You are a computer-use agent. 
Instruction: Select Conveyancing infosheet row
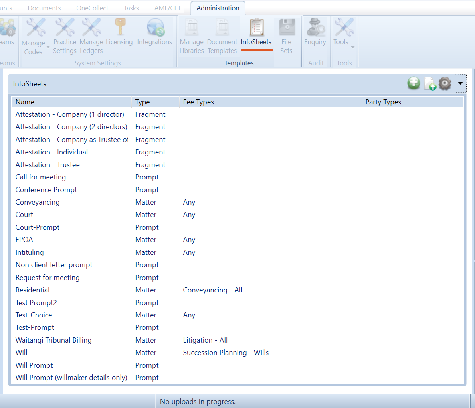238,202
